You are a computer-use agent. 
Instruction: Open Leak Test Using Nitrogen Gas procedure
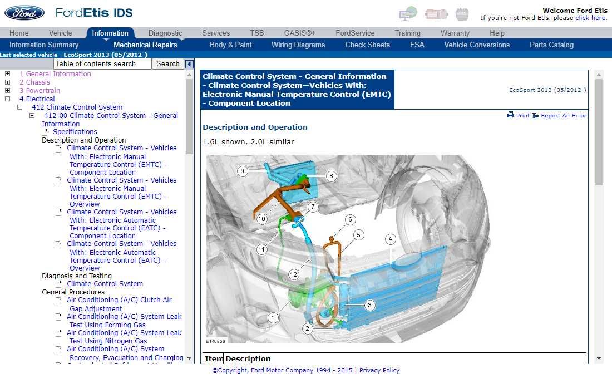tap(124, 337)
